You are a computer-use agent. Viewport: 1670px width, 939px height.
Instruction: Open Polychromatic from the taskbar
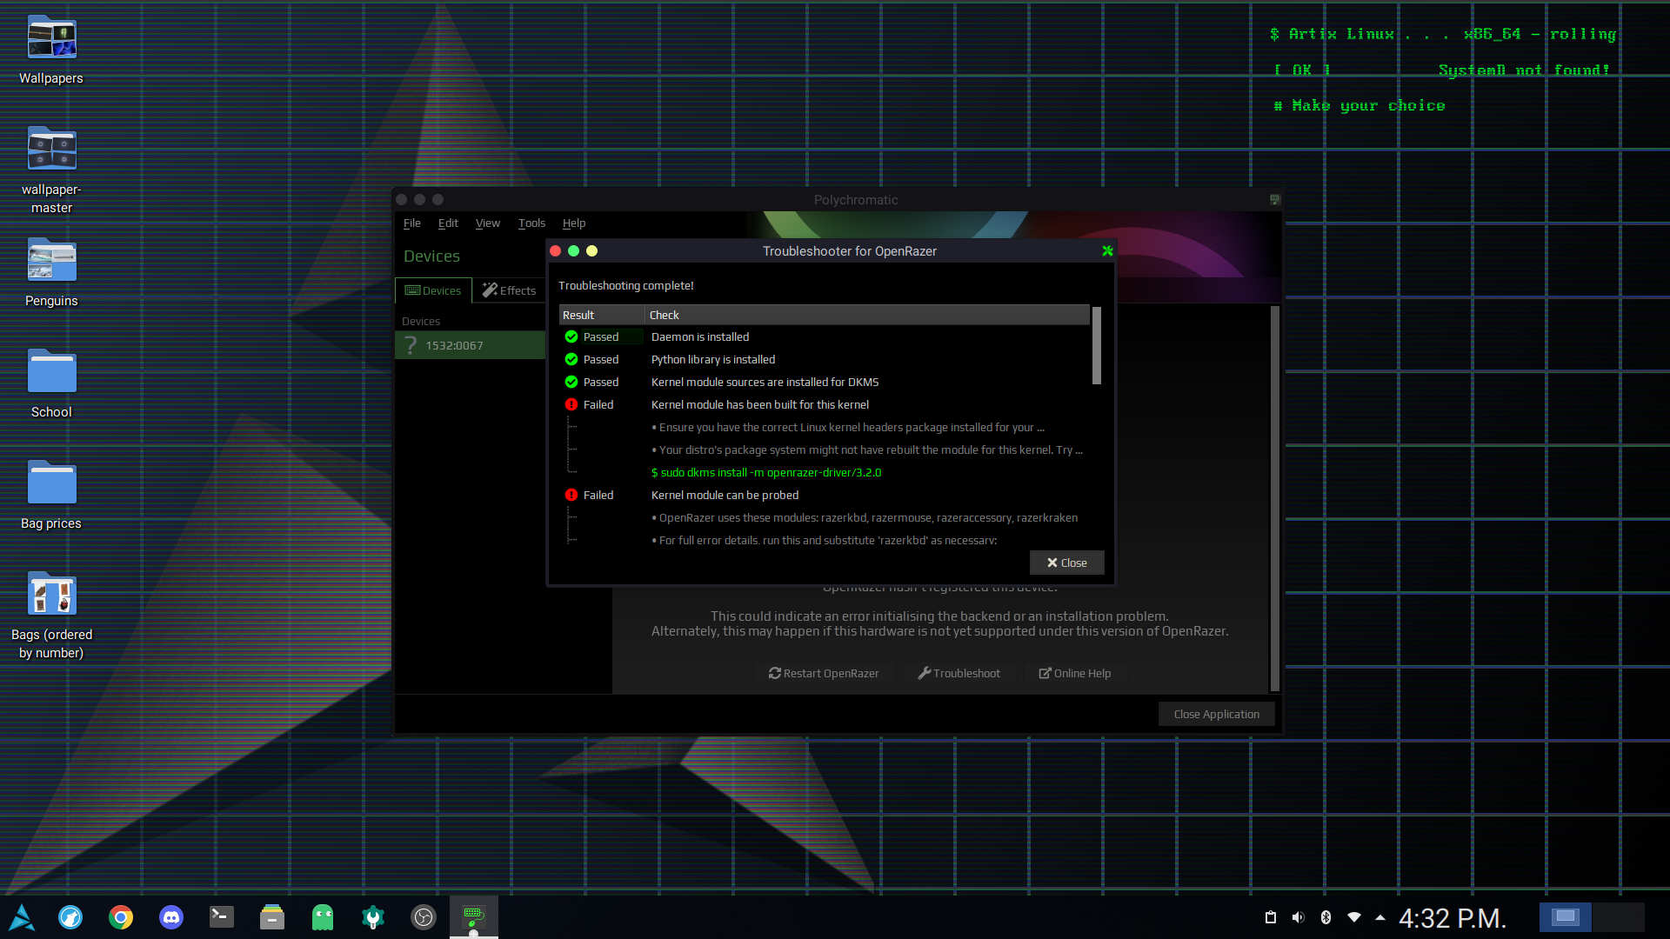pyautogui.click(x=472, y=917)
